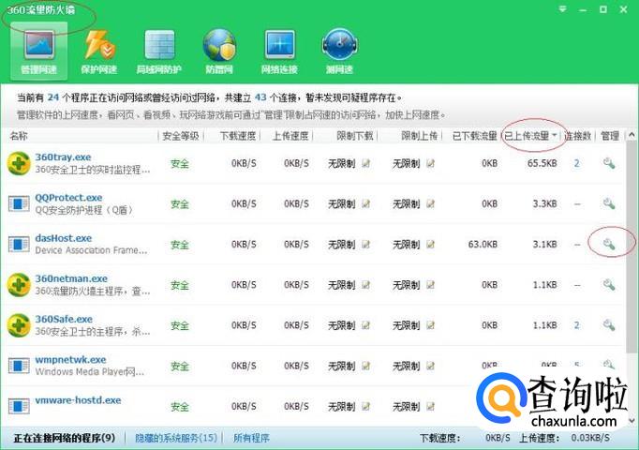The height and width of the screenshot is (450, 639).
Task: Open the manage wrench icon for dasHost.exe
Action: (x=609, y=244)
